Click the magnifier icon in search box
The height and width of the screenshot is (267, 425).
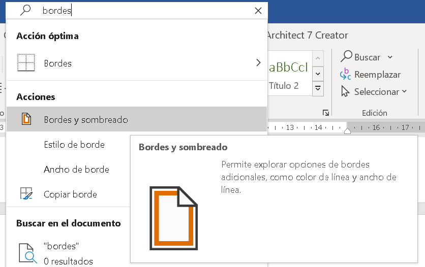(25, 10)
